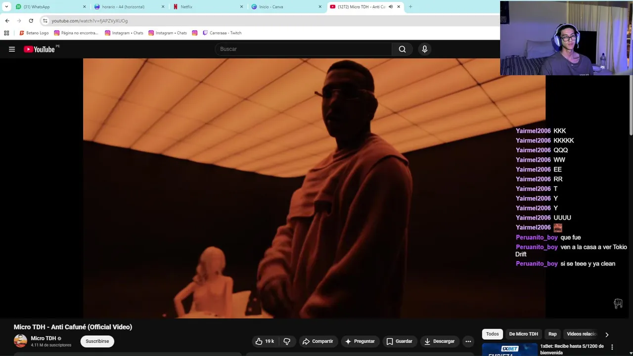This screenshot has width=633, height=356.
Task: Click the Compartir share button
Action: (317, 341)
